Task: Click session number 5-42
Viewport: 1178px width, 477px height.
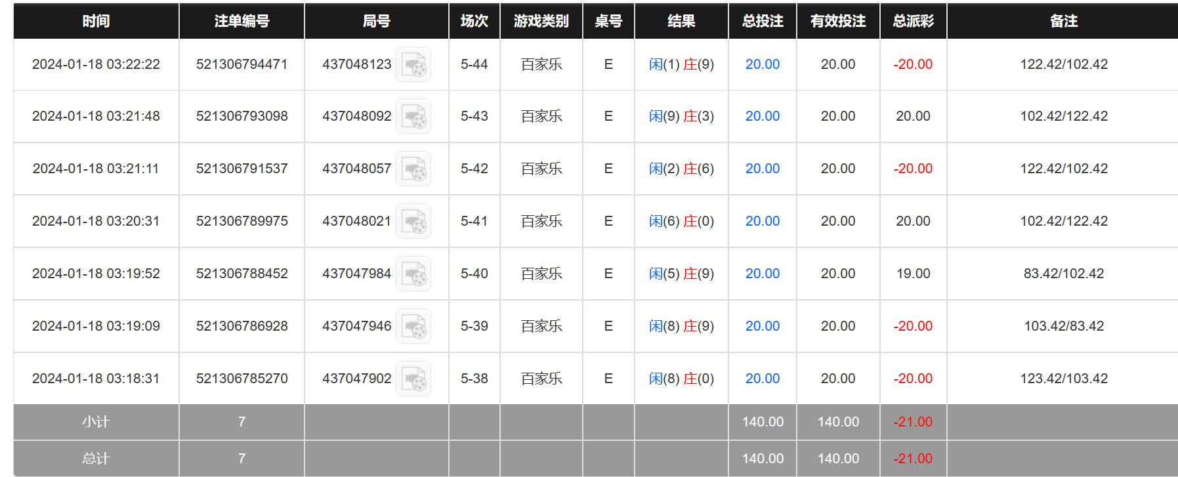Action: click(x=474, y=169)
